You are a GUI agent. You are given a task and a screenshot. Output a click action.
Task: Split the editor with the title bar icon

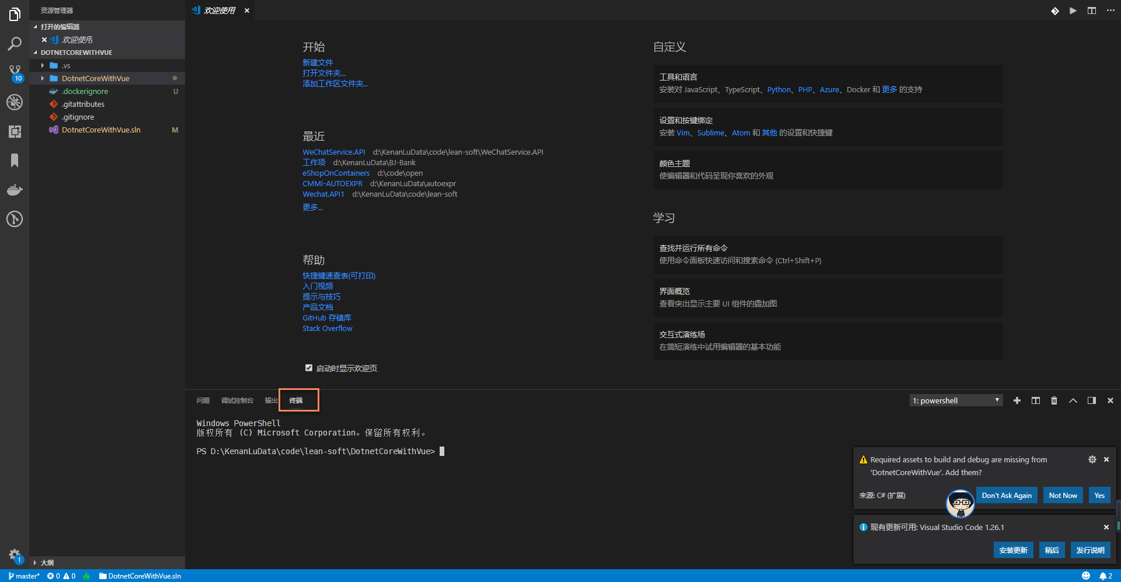[1092, 11]
